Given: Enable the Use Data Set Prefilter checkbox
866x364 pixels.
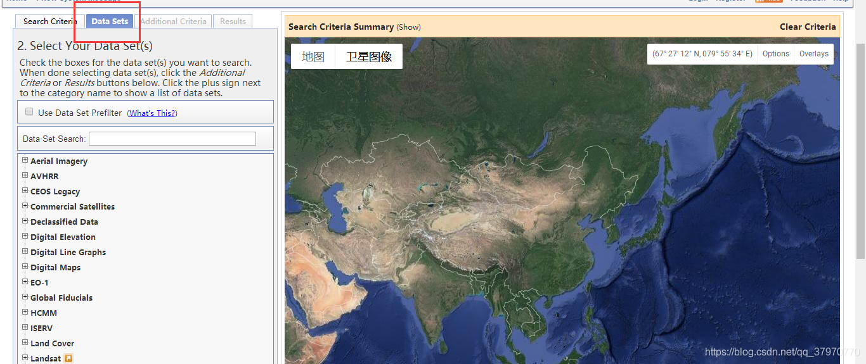Looking at the screenshot, I should pos(29,112).
